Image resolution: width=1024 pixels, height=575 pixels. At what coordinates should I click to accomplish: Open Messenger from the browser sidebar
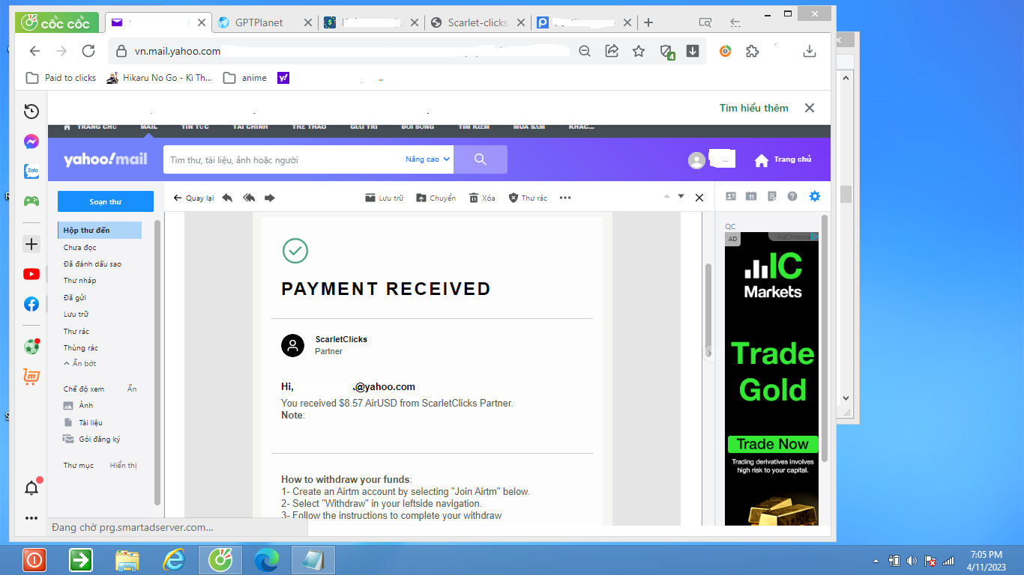[x=31, y=142]
